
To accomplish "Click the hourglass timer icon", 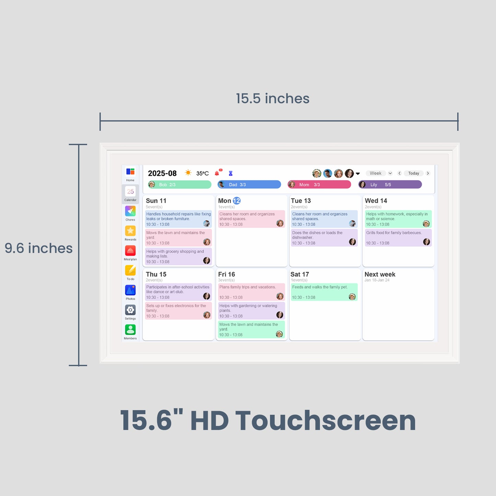I will point(230,173).
